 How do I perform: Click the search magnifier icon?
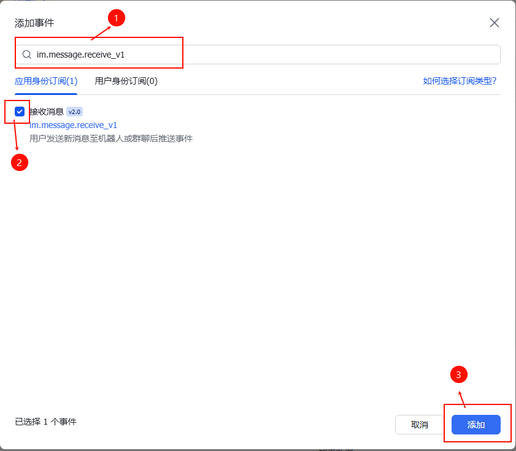(x=26, y=55)
